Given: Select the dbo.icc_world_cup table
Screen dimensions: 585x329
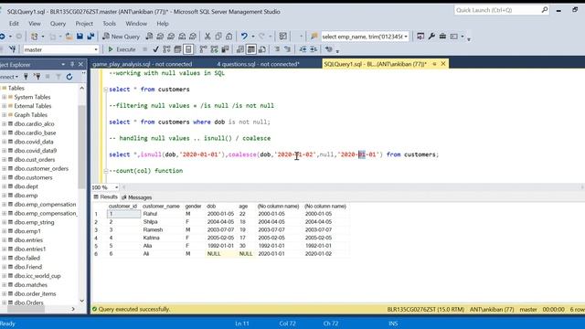Looking at the screenshot, I should point(37,276).
